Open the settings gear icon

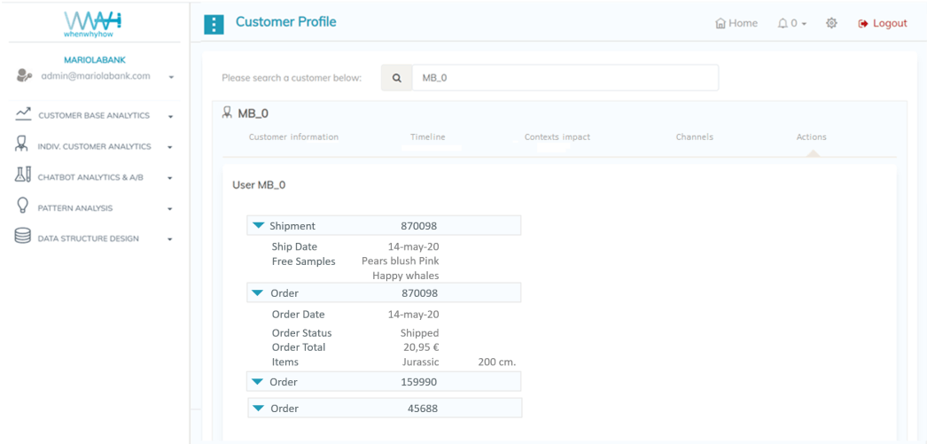[x=831, y=24]
